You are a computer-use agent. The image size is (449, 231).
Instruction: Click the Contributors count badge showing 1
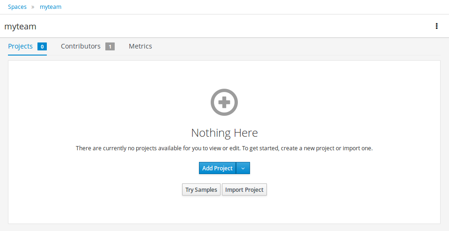pos(110,47)
